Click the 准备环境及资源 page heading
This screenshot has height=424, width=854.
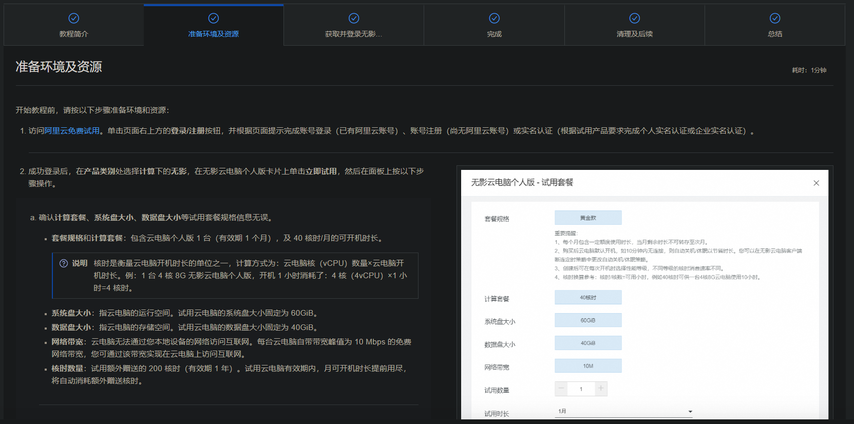pos(59,67)
